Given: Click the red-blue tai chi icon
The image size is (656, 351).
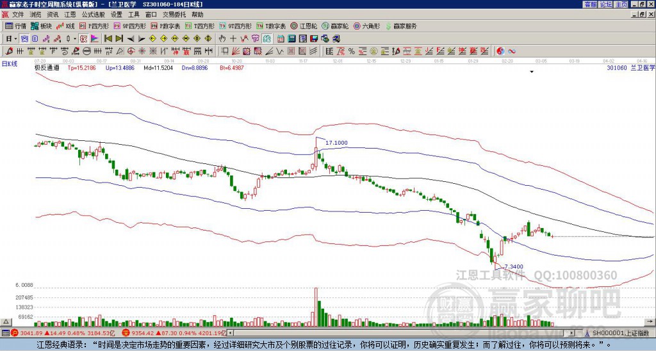Looking at the screenshot, I should tap(500, 51).
